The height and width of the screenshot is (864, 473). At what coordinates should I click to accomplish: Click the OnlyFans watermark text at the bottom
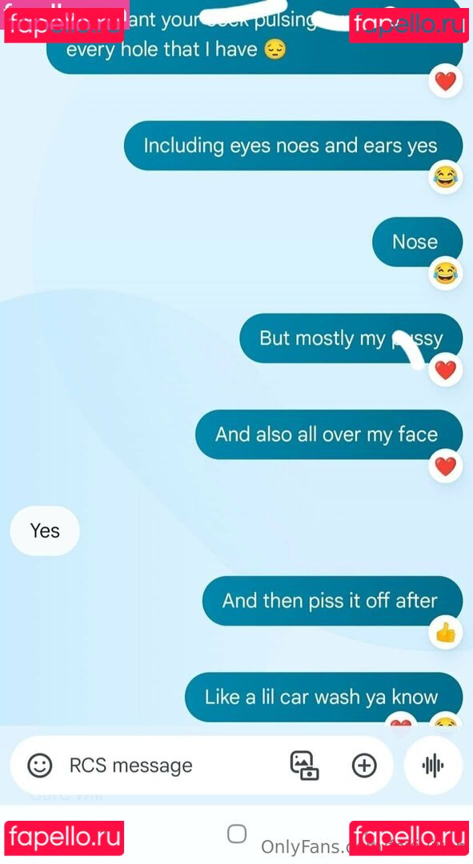(304, 847)
